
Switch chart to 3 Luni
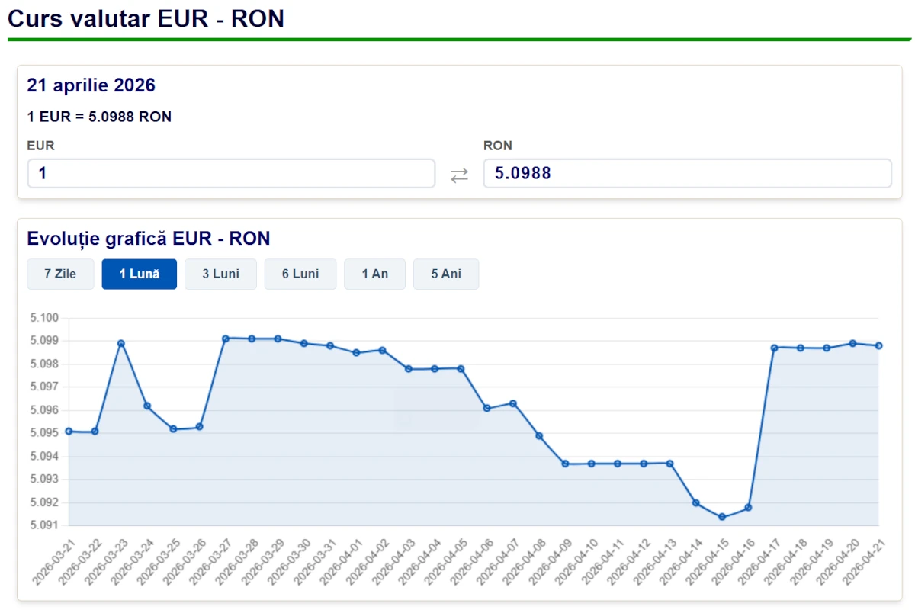point(220,274)
